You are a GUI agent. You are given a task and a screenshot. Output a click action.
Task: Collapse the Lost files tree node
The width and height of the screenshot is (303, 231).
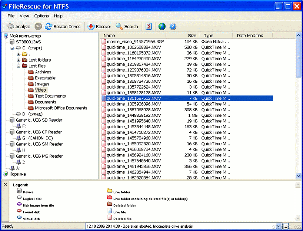19,66
